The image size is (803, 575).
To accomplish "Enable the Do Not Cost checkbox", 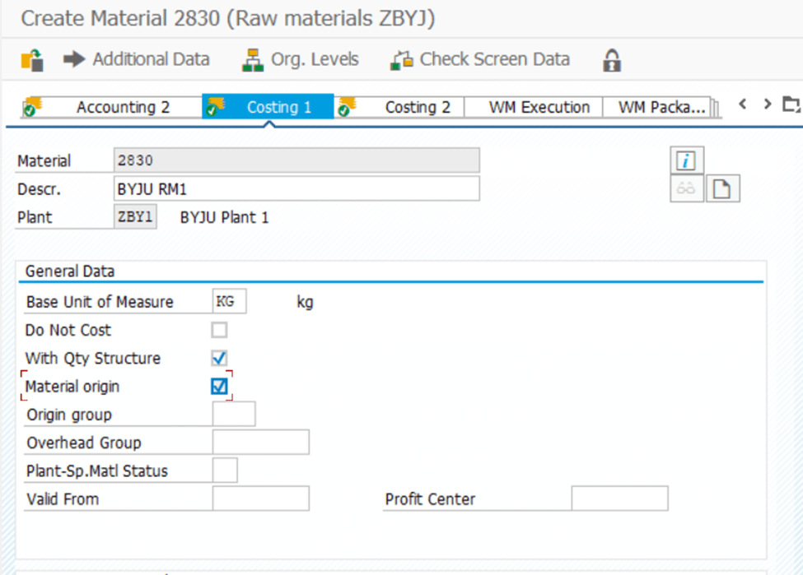I will 219,330.
